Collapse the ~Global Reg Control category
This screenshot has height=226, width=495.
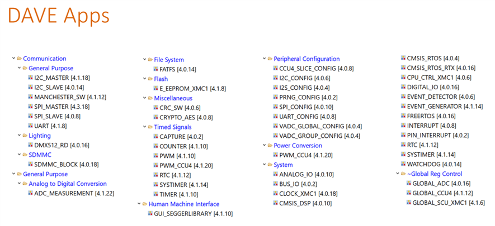click(398, 174)
